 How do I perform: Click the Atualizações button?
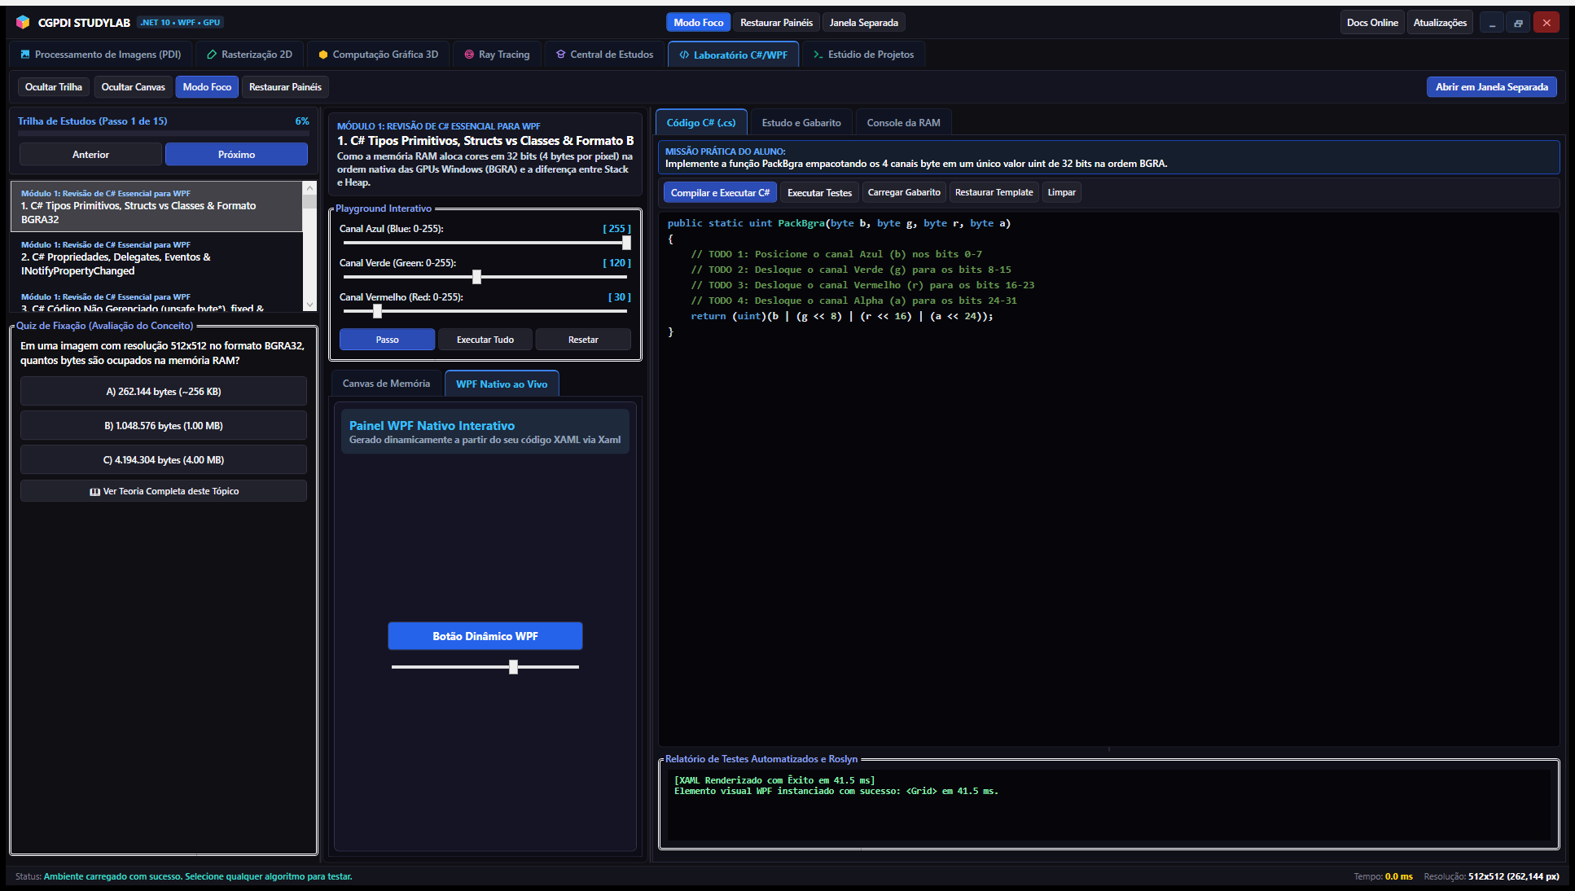(x=1440, y=23)
